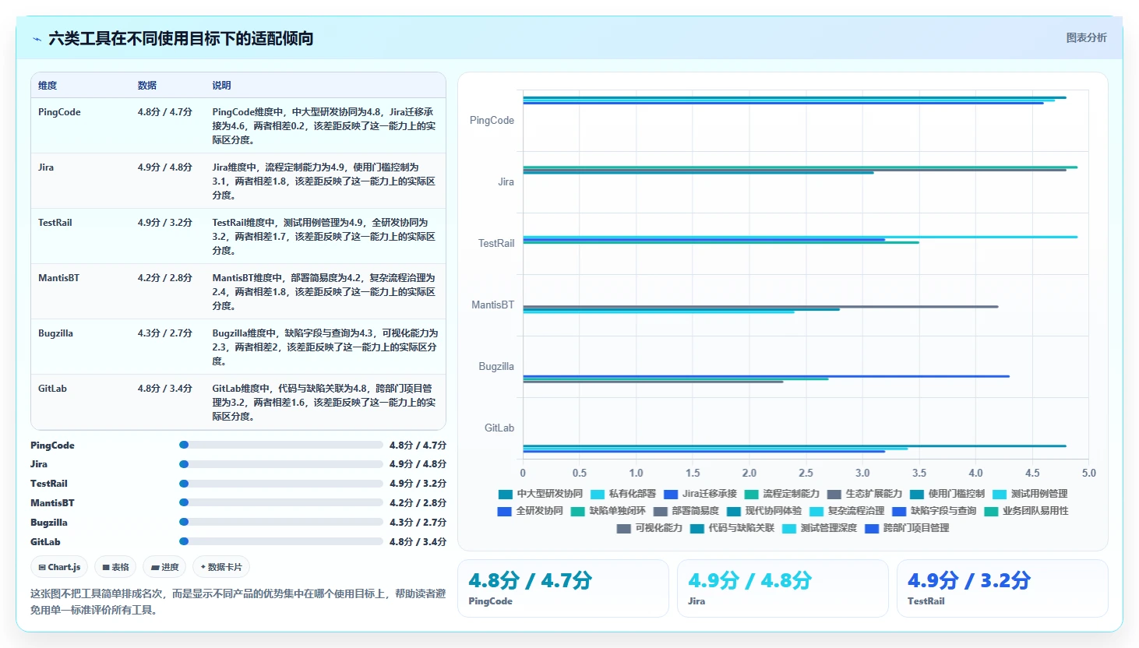
Task: Click the summary paragraph below the tag pills
Action: 238,601
